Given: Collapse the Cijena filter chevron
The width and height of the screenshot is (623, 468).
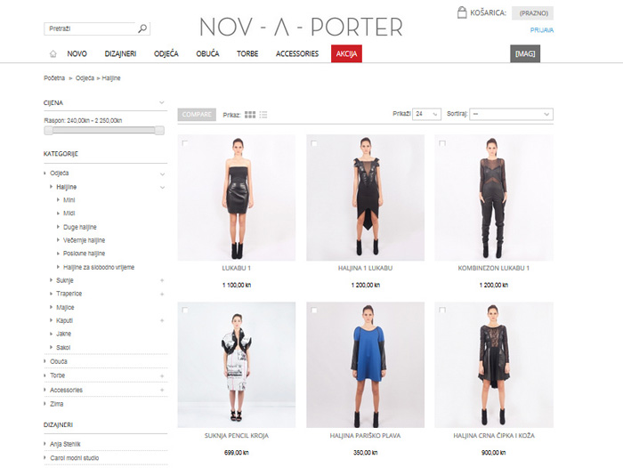Looking at the screenshot, I should point(162,102).
